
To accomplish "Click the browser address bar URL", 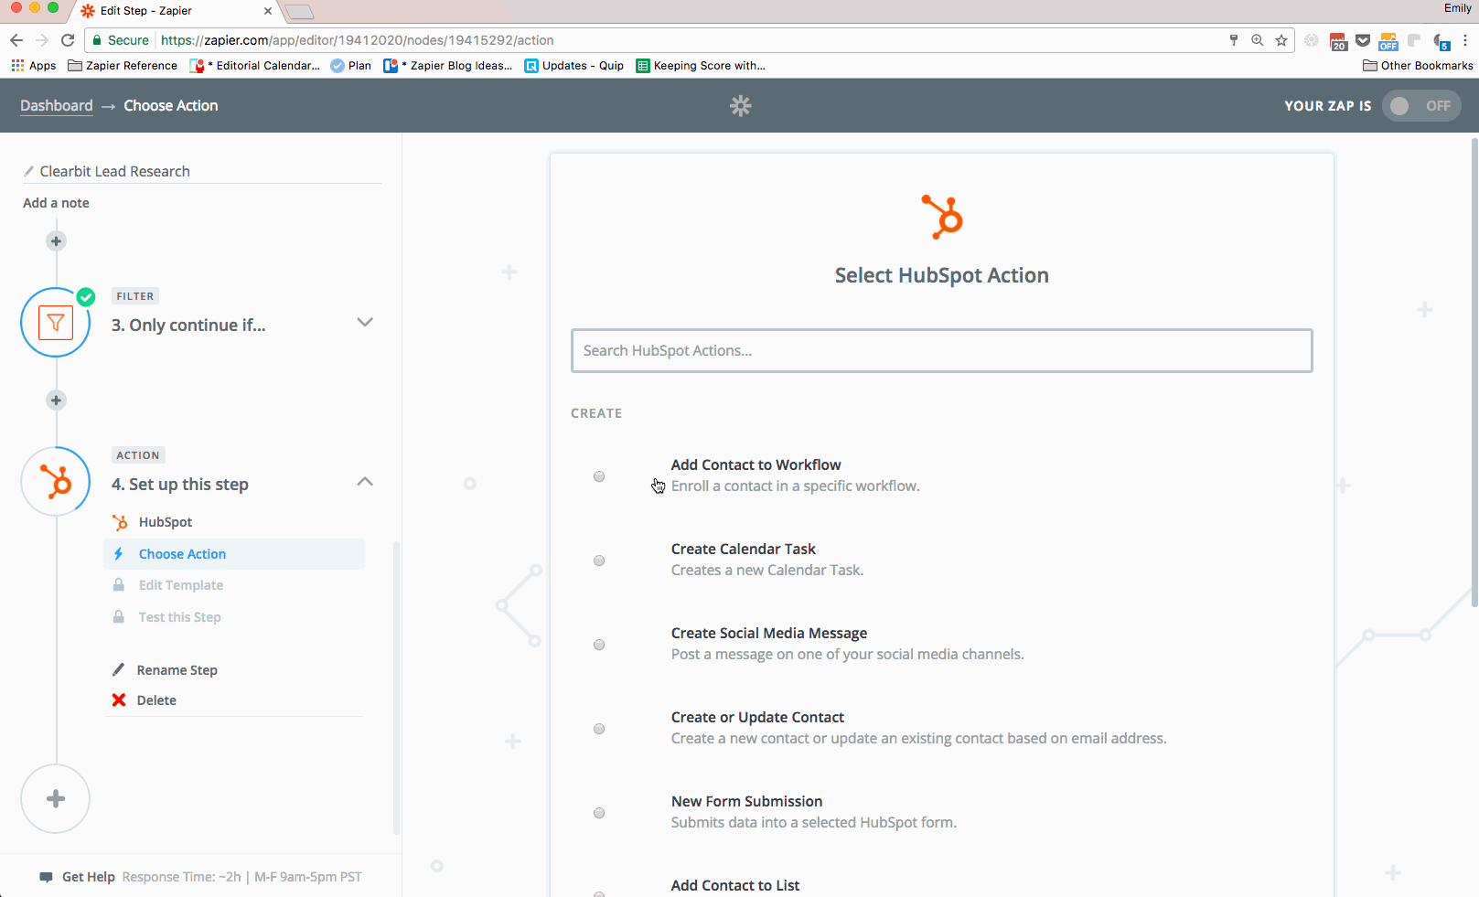I will click(x=358, y=40).
